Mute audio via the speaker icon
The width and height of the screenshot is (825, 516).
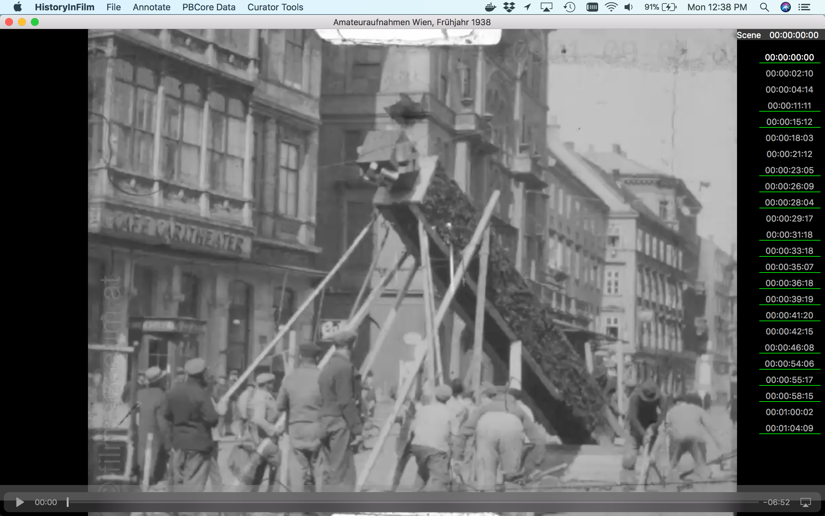point(629,7)
